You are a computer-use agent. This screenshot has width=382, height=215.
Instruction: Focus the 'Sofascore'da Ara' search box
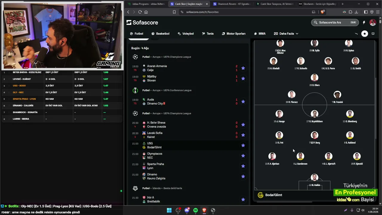(335, 22)
